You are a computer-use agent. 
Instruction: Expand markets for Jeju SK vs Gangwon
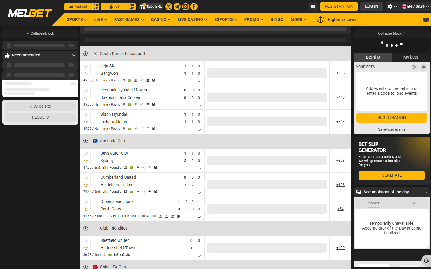tap(199, 82)
